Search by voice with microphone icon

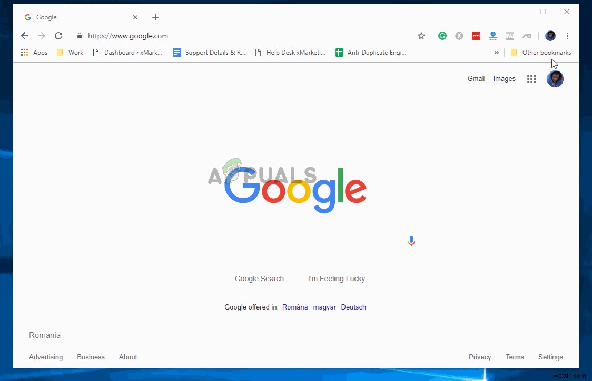pos(411,241)
